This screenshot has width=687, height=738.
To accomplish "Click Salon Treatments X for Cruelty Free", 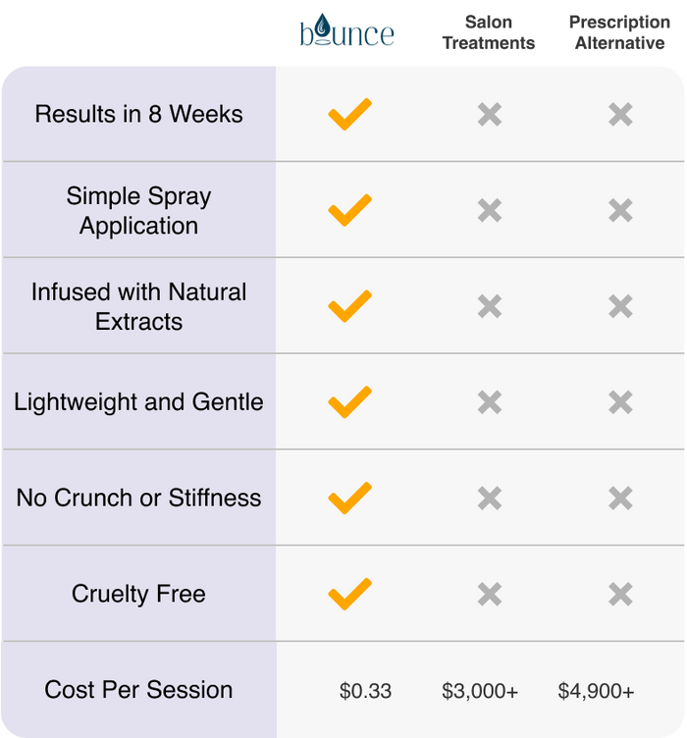I will click(490, 595).
